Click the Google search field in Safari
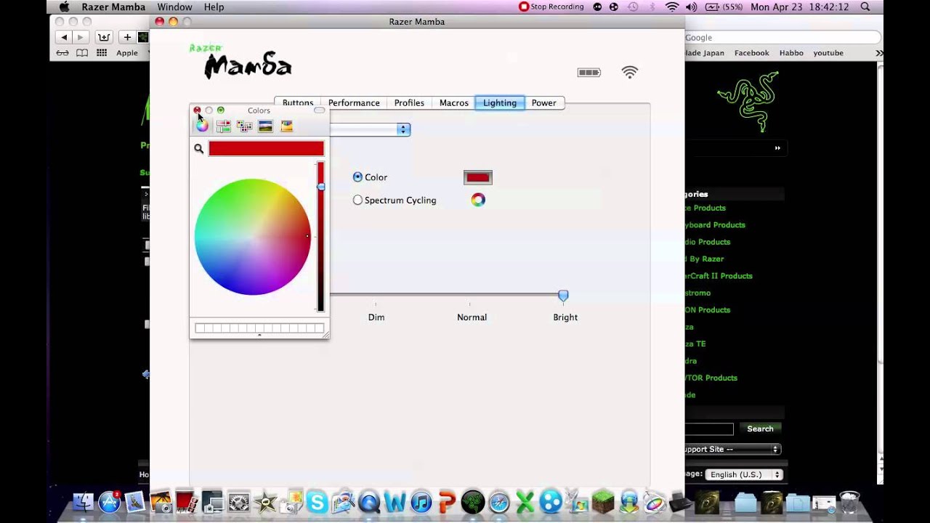Screen dimensions: 930x523 (782, 37)
